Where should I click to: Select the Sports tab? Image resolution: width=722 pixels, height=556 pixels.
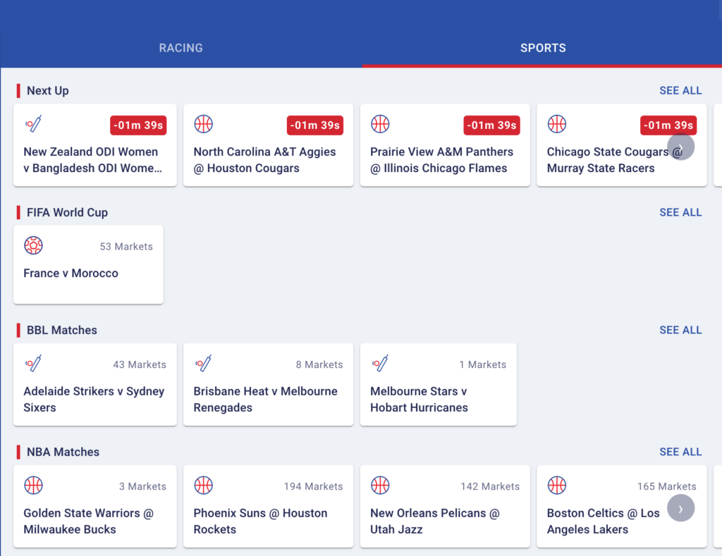click(x=542, y=48)
